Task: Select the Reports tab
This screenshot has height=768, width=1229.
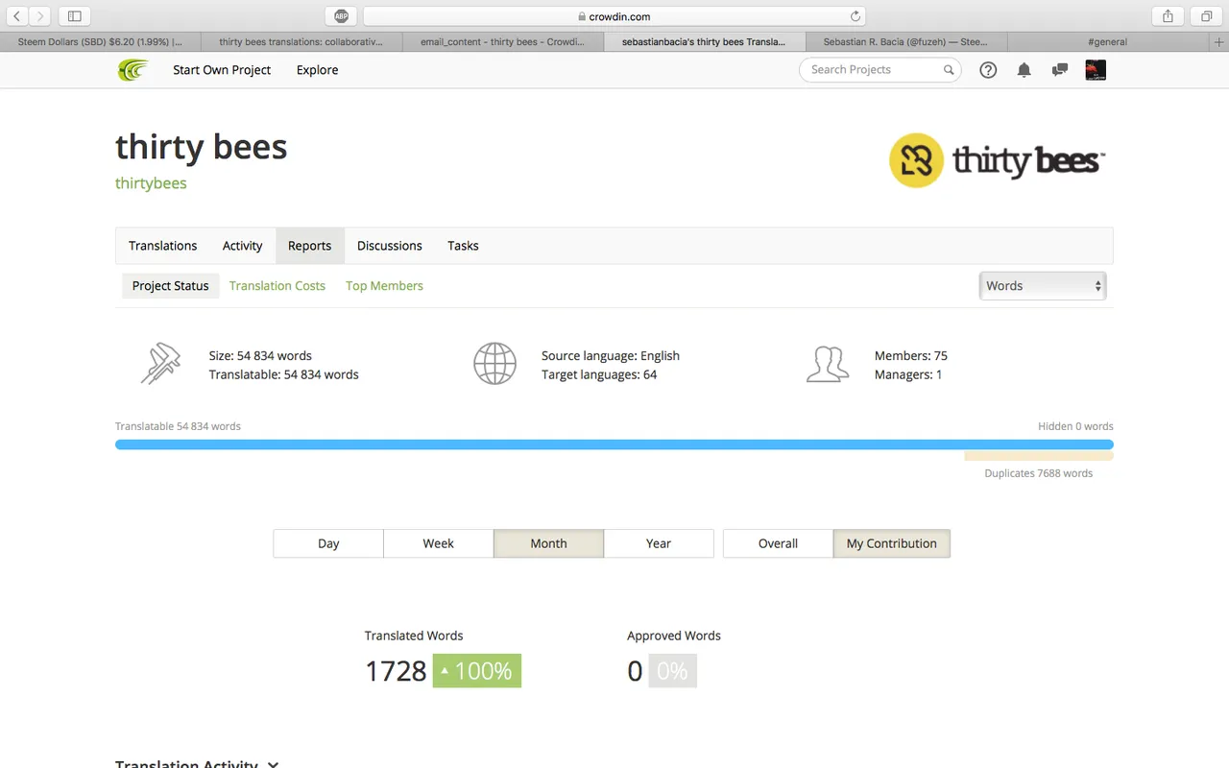Action: [x=310, y=246]
